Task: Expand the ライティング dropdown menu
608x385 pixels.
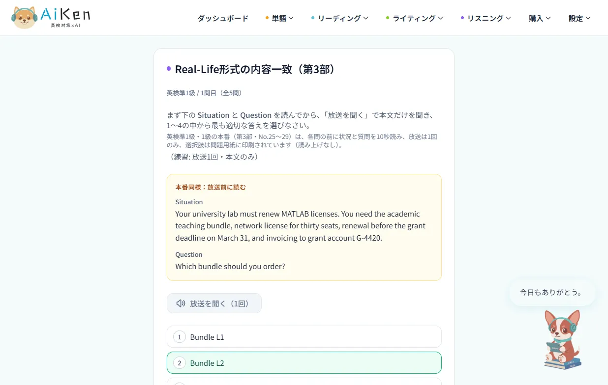Action: click(414, 18)
